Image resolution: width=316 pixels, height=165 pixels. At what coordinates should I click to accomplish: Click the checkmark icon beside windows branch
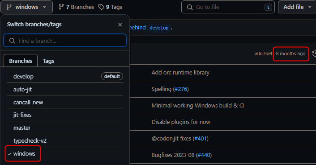tap(9, 154)
